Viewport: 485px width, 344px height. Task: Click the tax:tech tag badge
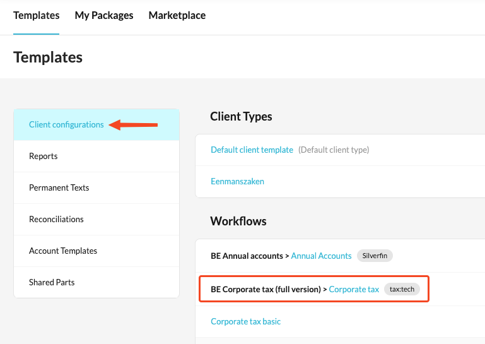tap(402, 289)
